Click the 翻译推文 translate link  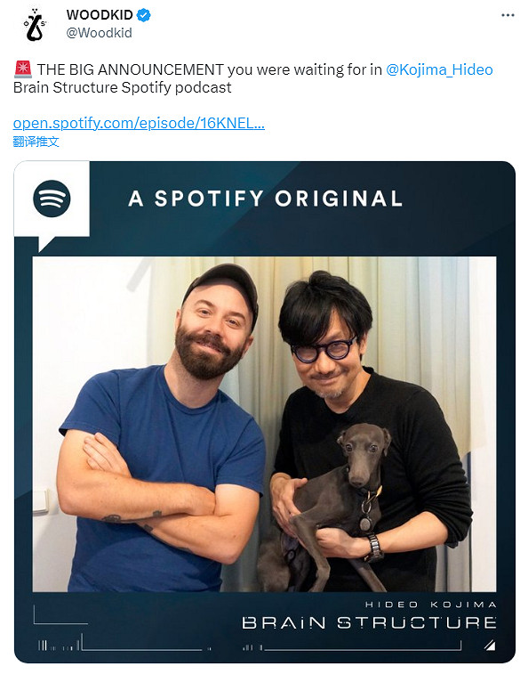[36, 142]
